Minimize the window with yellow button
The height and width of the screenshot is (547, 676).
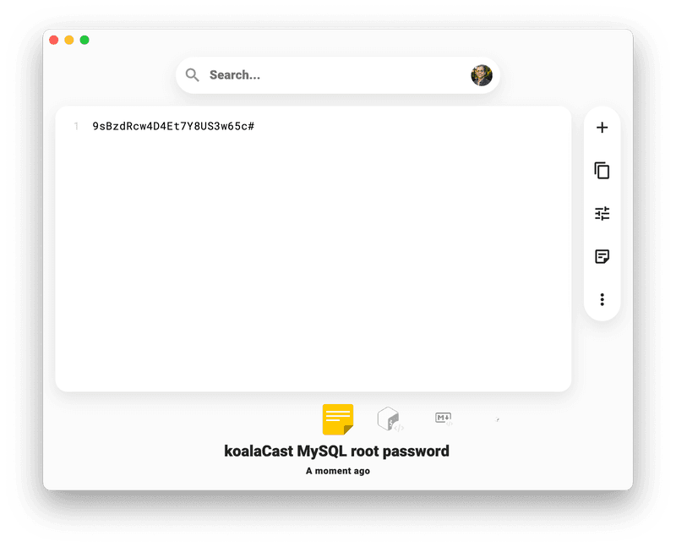tap(69, 40)
